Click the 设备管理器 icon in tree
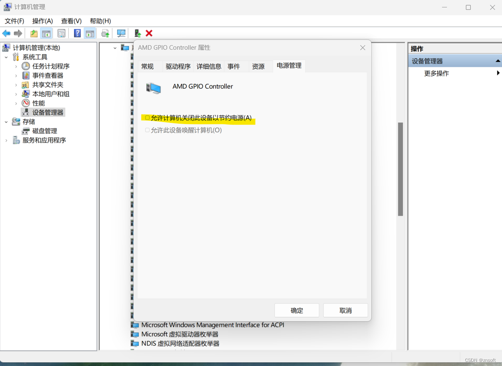The width and height of the screenshot is (502, 366). [26, 113]
